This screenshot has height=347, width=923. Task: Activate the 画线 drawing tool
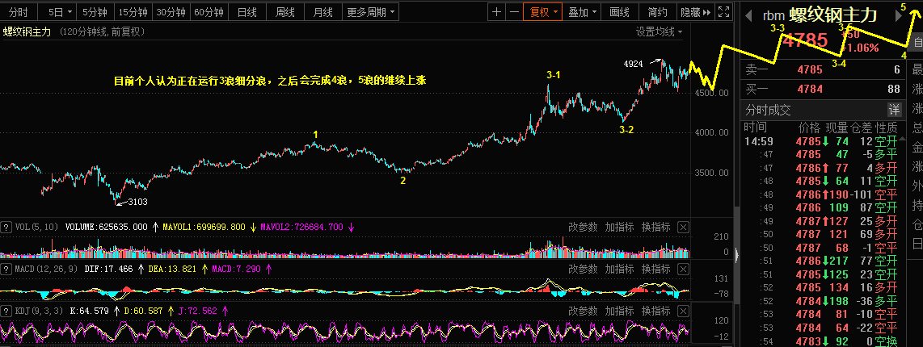[x=619, y=11]
